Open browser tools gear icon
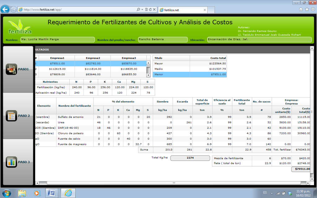The image size is (317, 198). point(313,9)
